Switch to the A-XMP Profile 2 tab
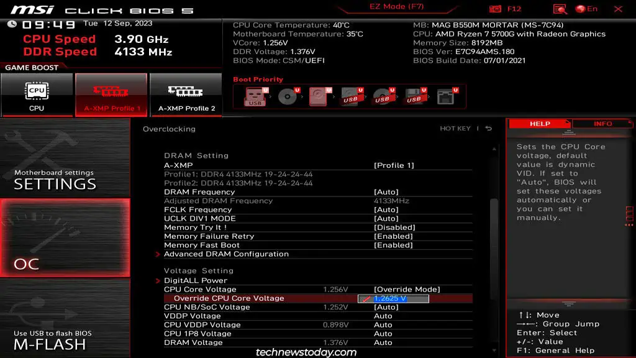 point(186,94)
